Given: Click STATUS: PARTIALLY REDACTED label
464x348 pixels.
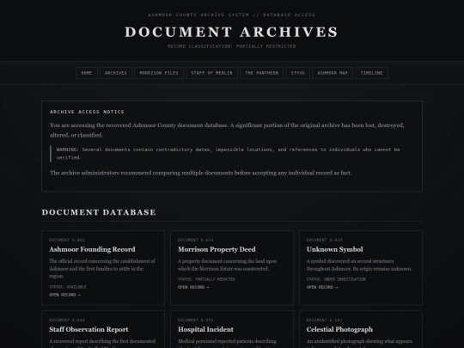Looking at the screenshot, I should click(x=206, y=279).
